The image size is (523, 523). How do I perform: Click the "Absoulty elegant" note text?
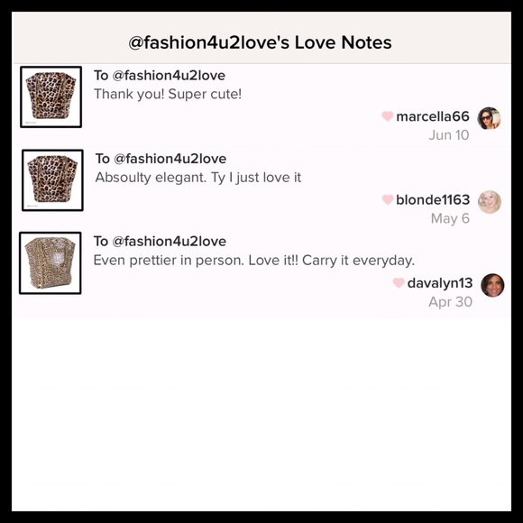tap(198, 178)
